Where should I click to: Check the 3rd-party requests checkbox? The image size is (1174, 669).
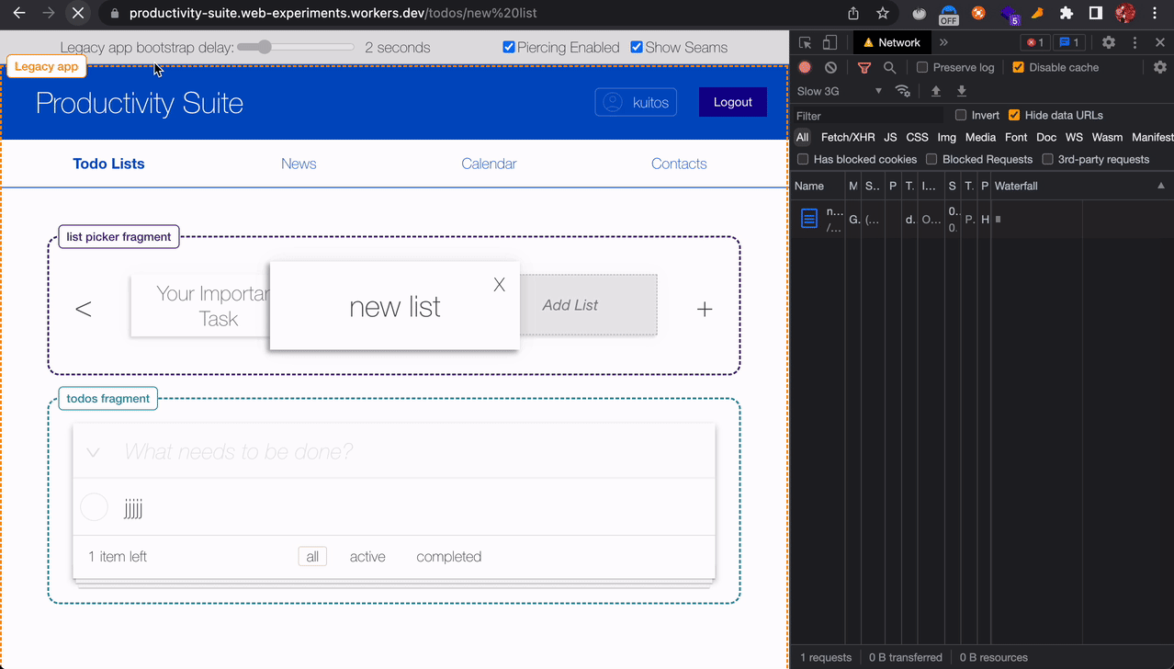point(1047,159)
